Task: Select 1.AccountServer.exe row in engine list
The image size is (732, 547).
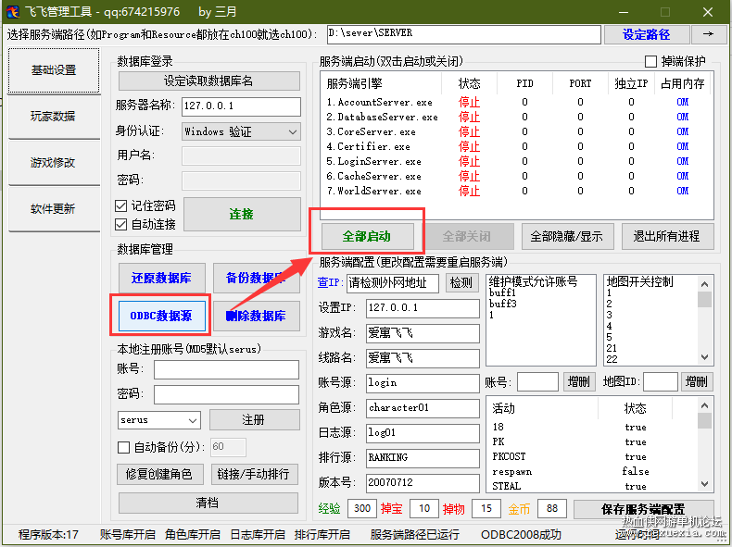Action: click(517, 102)
